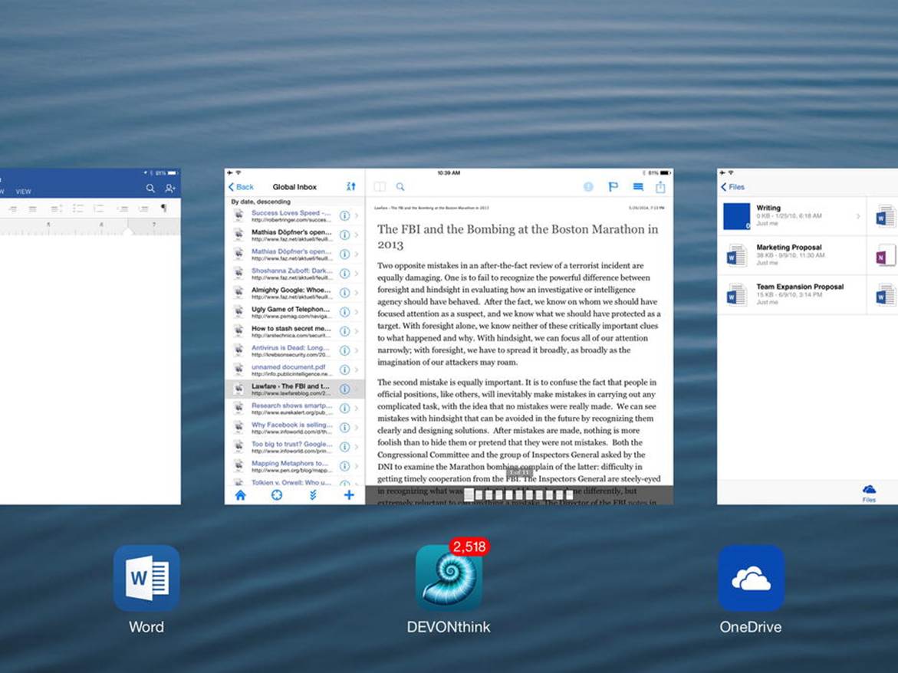Expand chevron on Success Loves Speed row
This screenshot has width=898, height=673.
(x=357, y=215)
